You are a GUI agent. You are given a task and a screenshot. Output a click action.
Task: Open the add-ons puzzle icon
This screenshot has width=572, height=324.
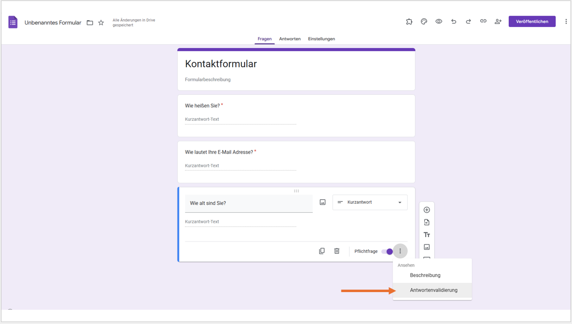point(409,22)
